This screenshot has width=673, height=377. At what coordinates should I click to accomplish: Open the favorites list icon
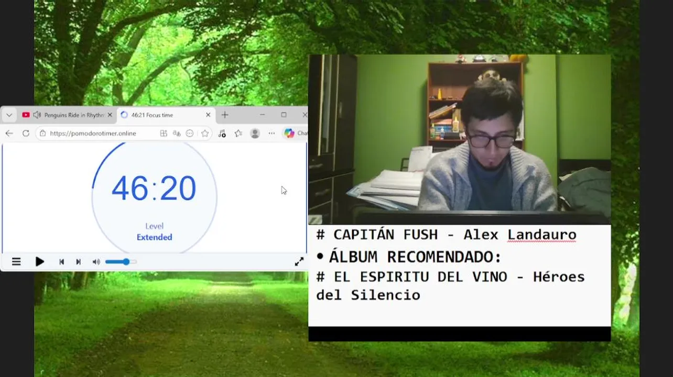tap(238, 134)
